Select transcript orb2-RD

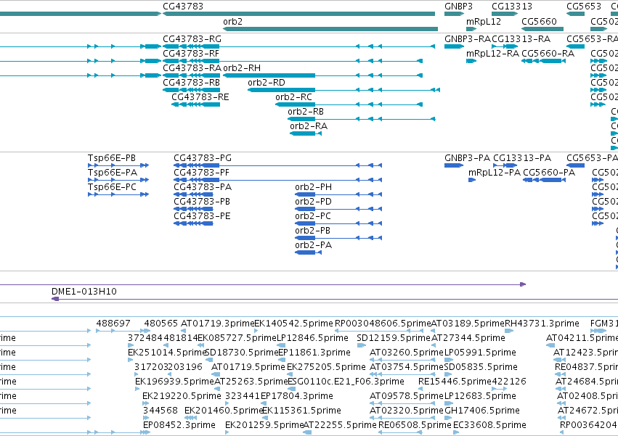[267, 83]
